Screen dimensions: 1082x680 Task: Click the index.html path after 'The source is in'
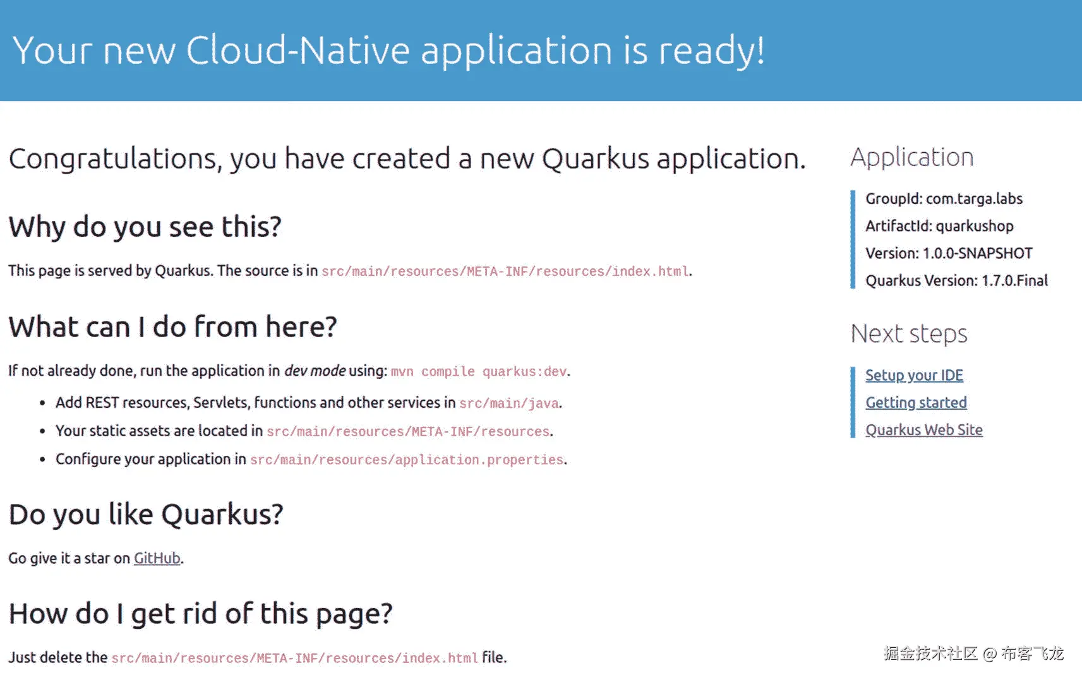(x=505, y=271)
